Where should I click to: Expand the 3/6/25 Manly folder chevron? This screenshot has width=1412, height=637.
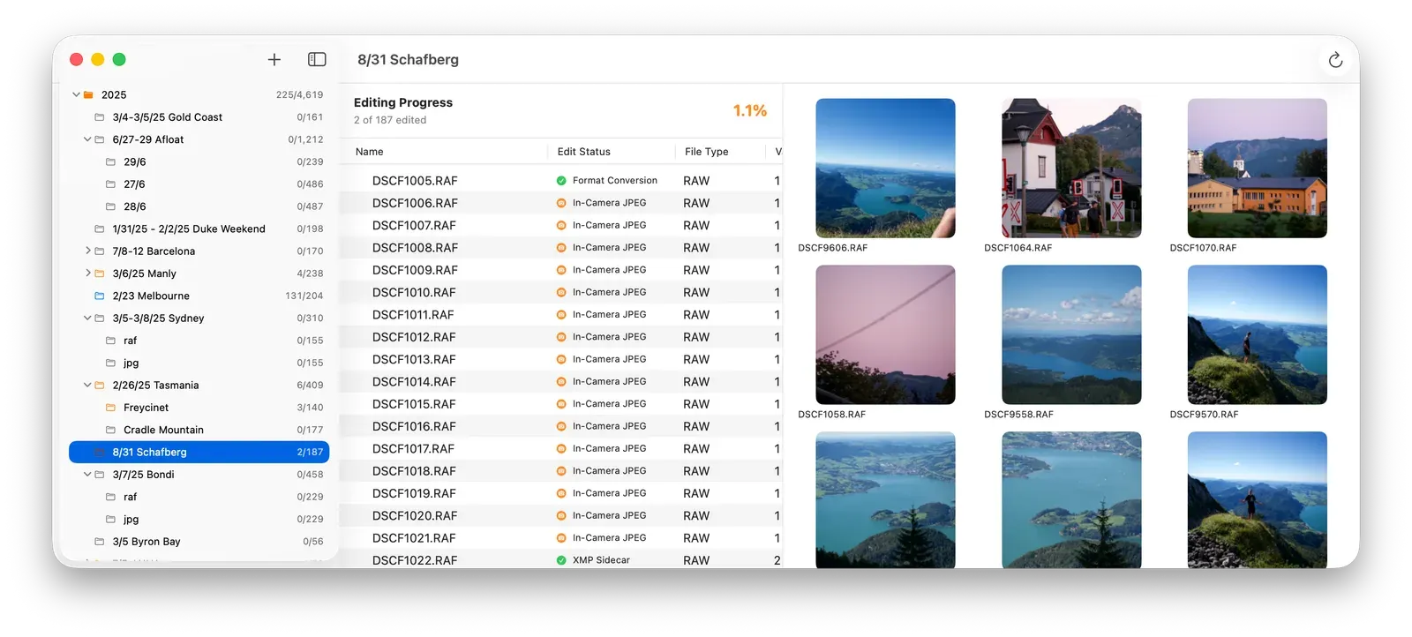click(x=87, y=274)
